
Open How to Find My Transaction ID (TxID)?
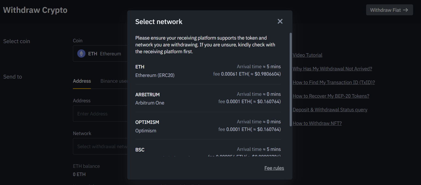click(334, 82)
